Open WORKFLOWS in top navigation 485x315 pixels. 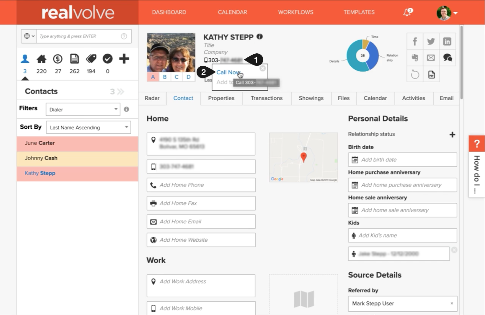[295, 12]
